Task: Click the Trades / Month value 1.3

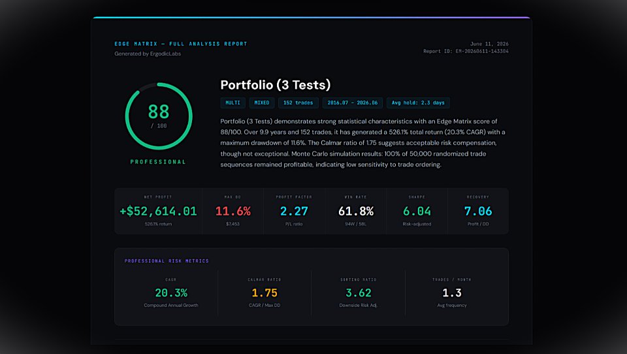Action: 452,293
